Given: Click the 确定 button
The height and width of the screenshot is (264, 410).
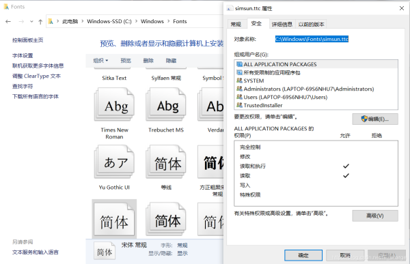Looking at the screenshot, I should coord(303,255).
